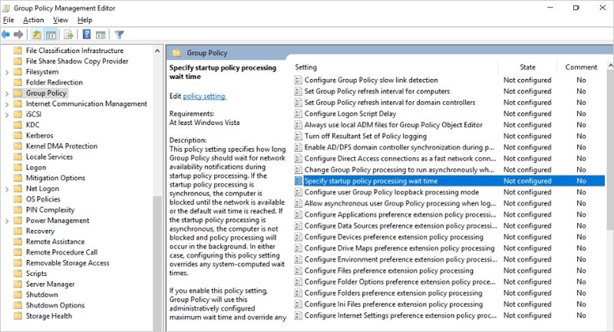Expand the Internet Communication Management node
This screenshot has height=332, width=614.
point(7,104)
